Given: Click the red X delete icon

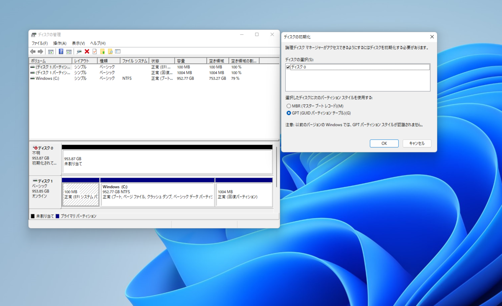Looking at the screenshot, I should (x=87, y=51).
